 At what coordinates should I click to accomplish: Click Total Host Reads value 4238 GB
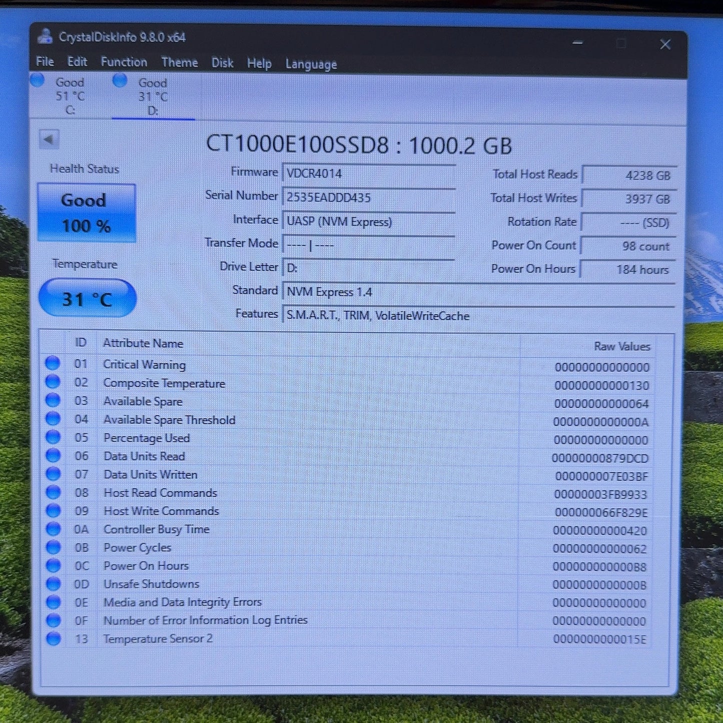[630, 175]
